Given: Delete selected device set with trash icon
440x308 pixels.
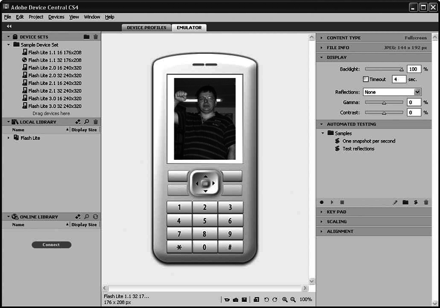Looking at the screenshot, I should pos(96,37).
